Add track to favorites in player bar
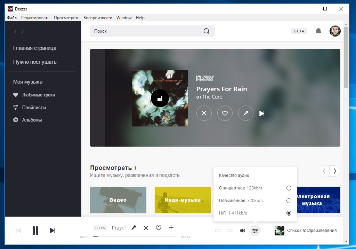 pos(159,228)
